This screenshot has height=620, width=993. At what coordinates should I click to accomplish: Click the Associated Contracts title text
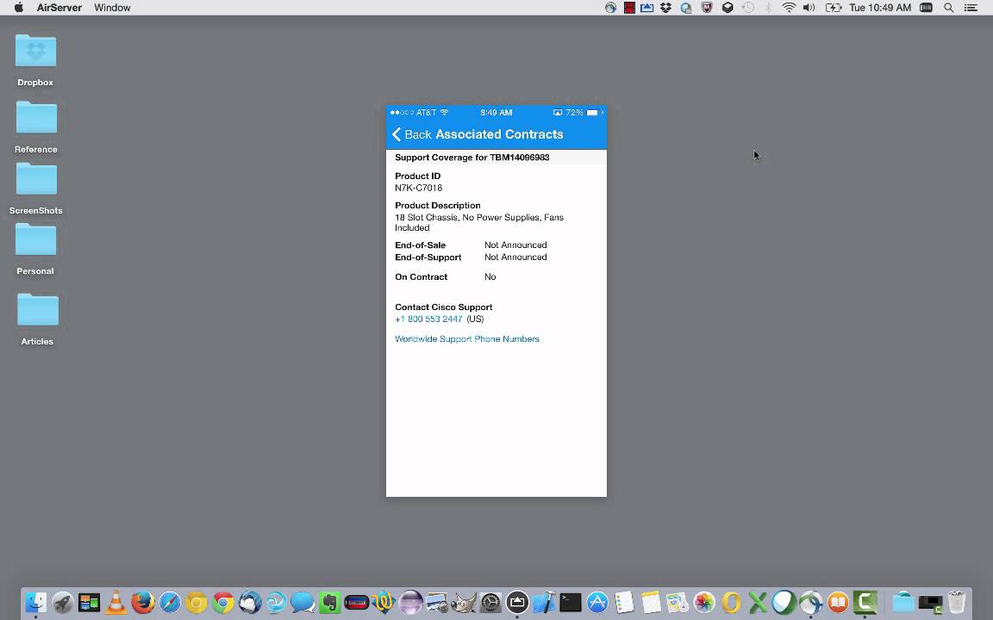(x=499, y=134)
